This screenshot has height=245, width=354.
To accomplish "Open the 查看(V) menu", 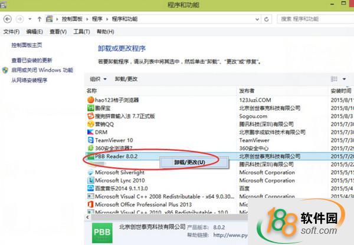I will 58,32.
